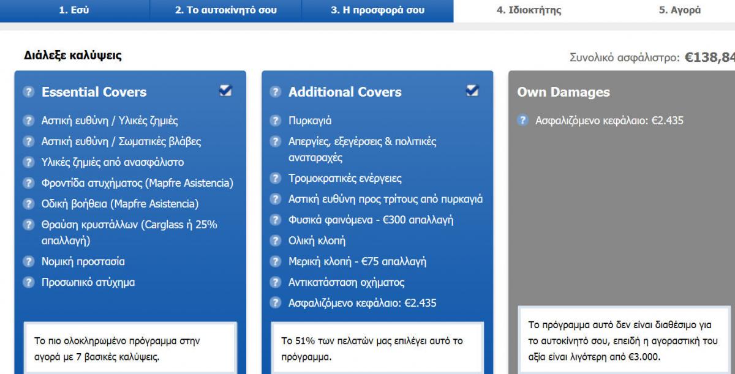Toggle the Essential Covers checkbox

(x=225, y=91)
